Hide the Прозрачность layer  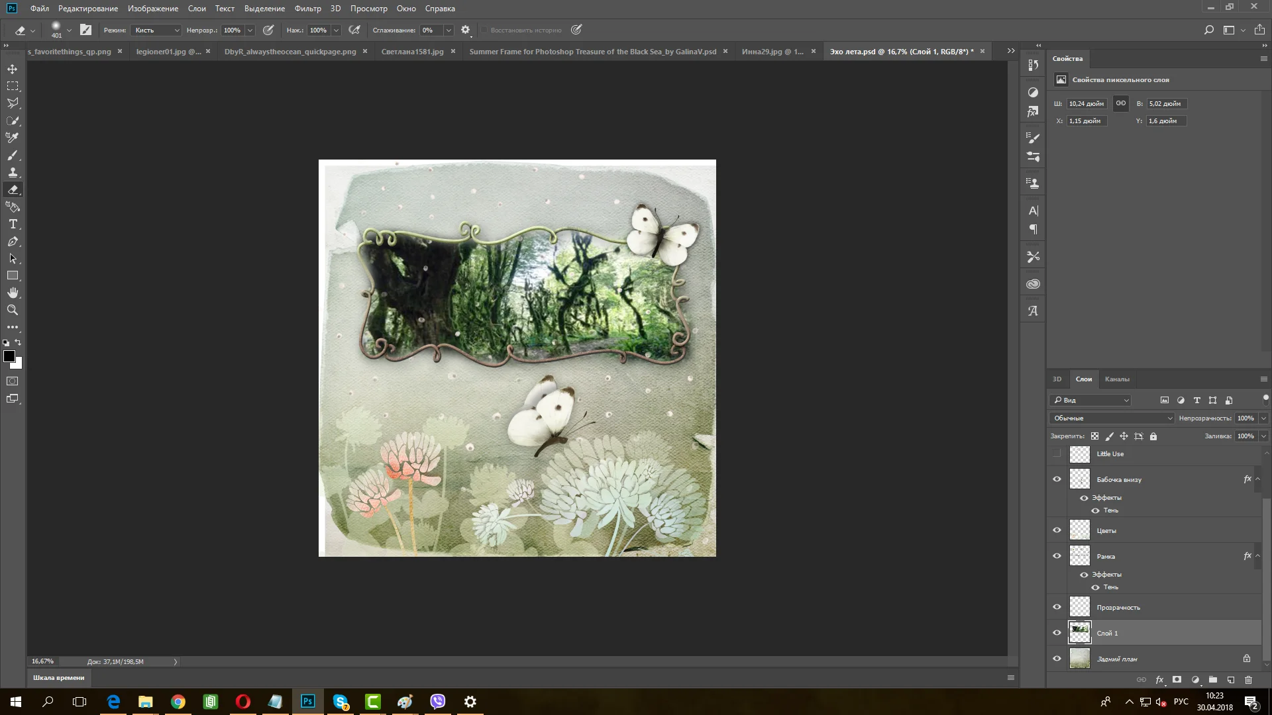pyautogui.click(x=1057, y=607)
